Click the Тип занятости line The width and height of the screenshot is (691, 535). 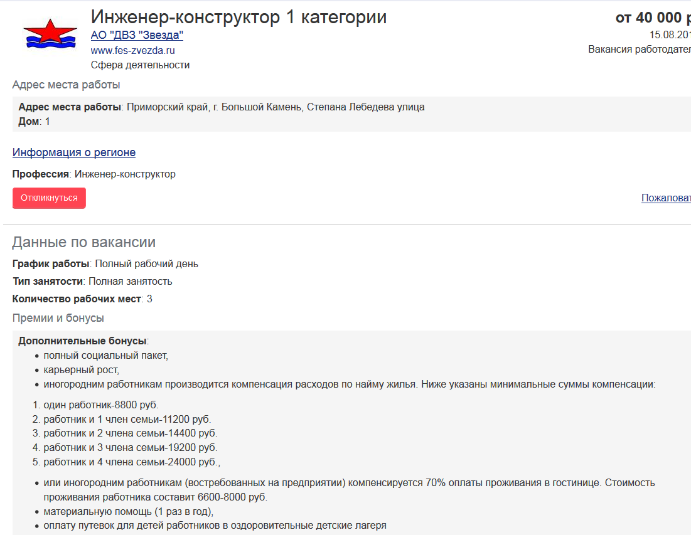click(x=92, y=281)
